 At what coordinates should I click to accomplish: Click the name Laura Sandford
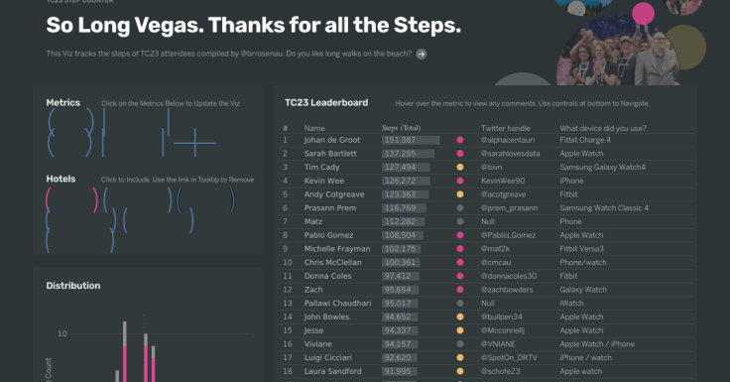[333, 371]
